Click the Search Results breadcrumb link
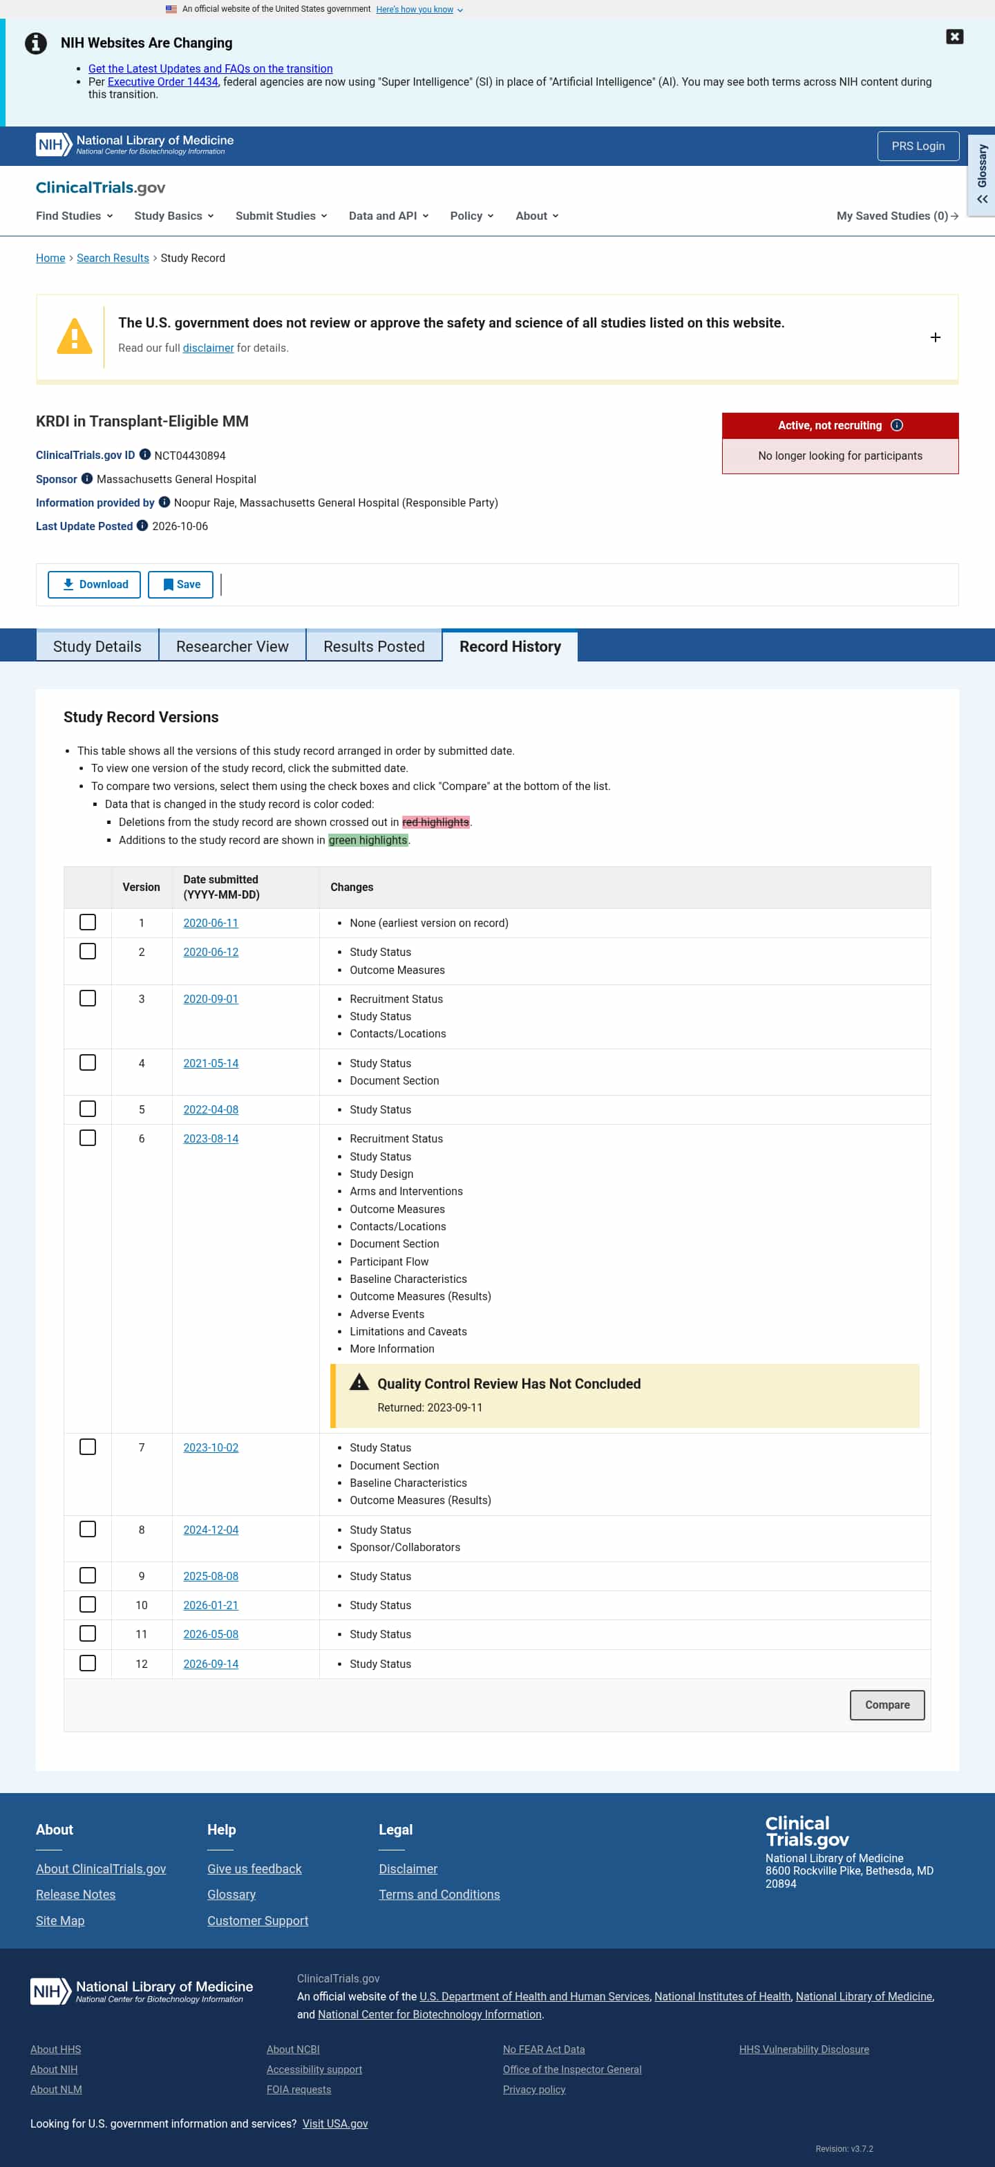This screenshot has width=995, height=2167. pyautogui.click(x=113, y=257)
